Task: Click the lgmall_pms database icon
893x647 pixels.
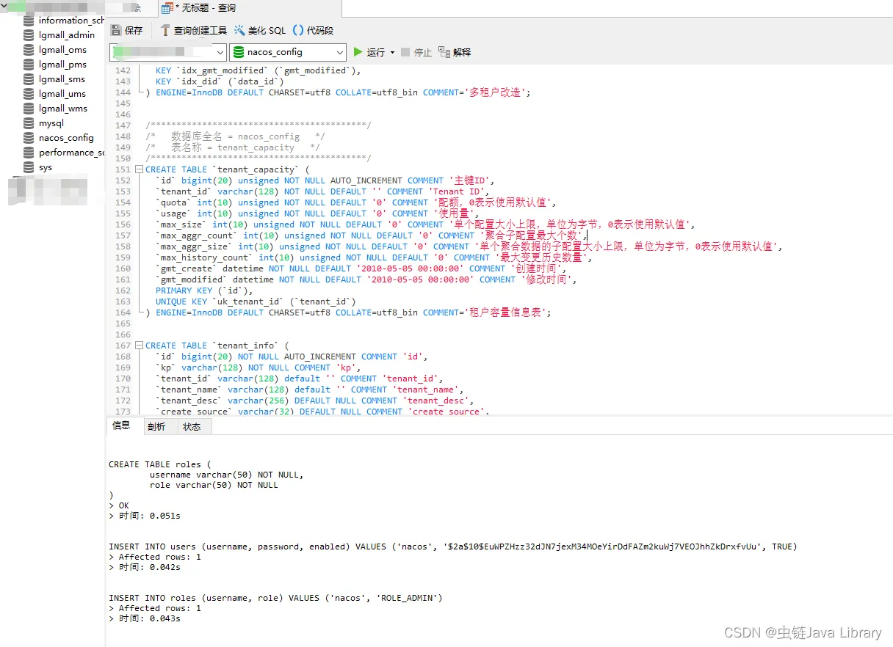Action: (x=28, y=65)
